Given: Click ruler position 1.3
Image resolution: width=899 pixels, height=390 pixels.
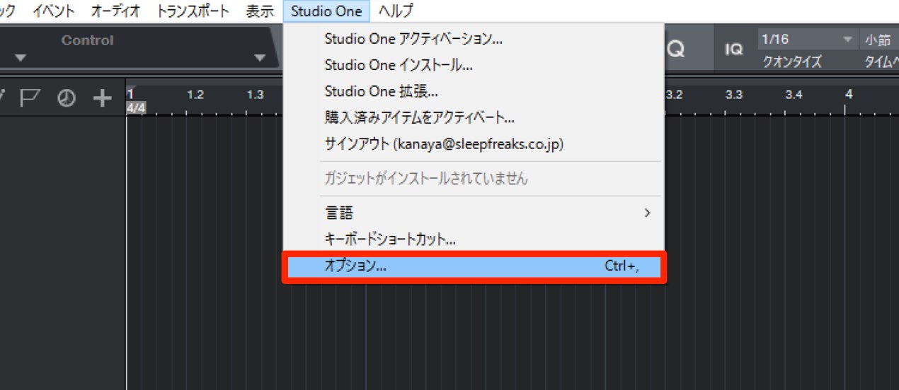Looking at the screenshot, I should 256,95.
